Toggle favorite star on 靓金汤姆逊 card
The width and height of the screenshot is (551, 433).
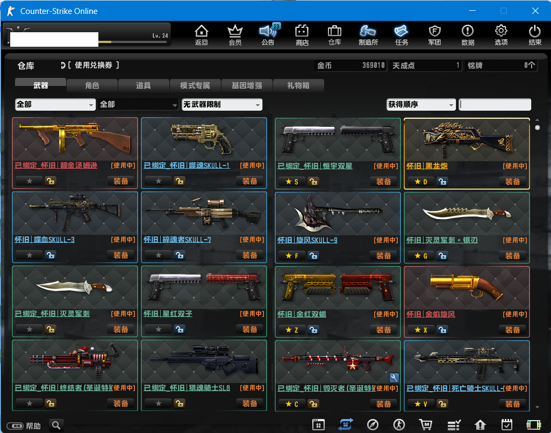coord(30,181)
